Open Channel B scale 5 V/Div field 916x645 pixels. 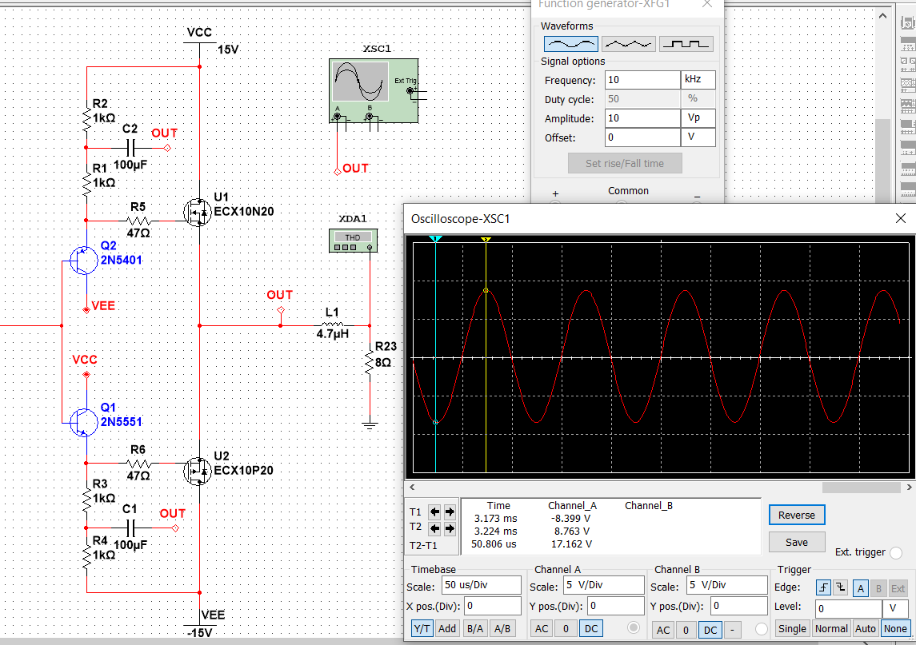pyautogui.click(x=727, y=585)
